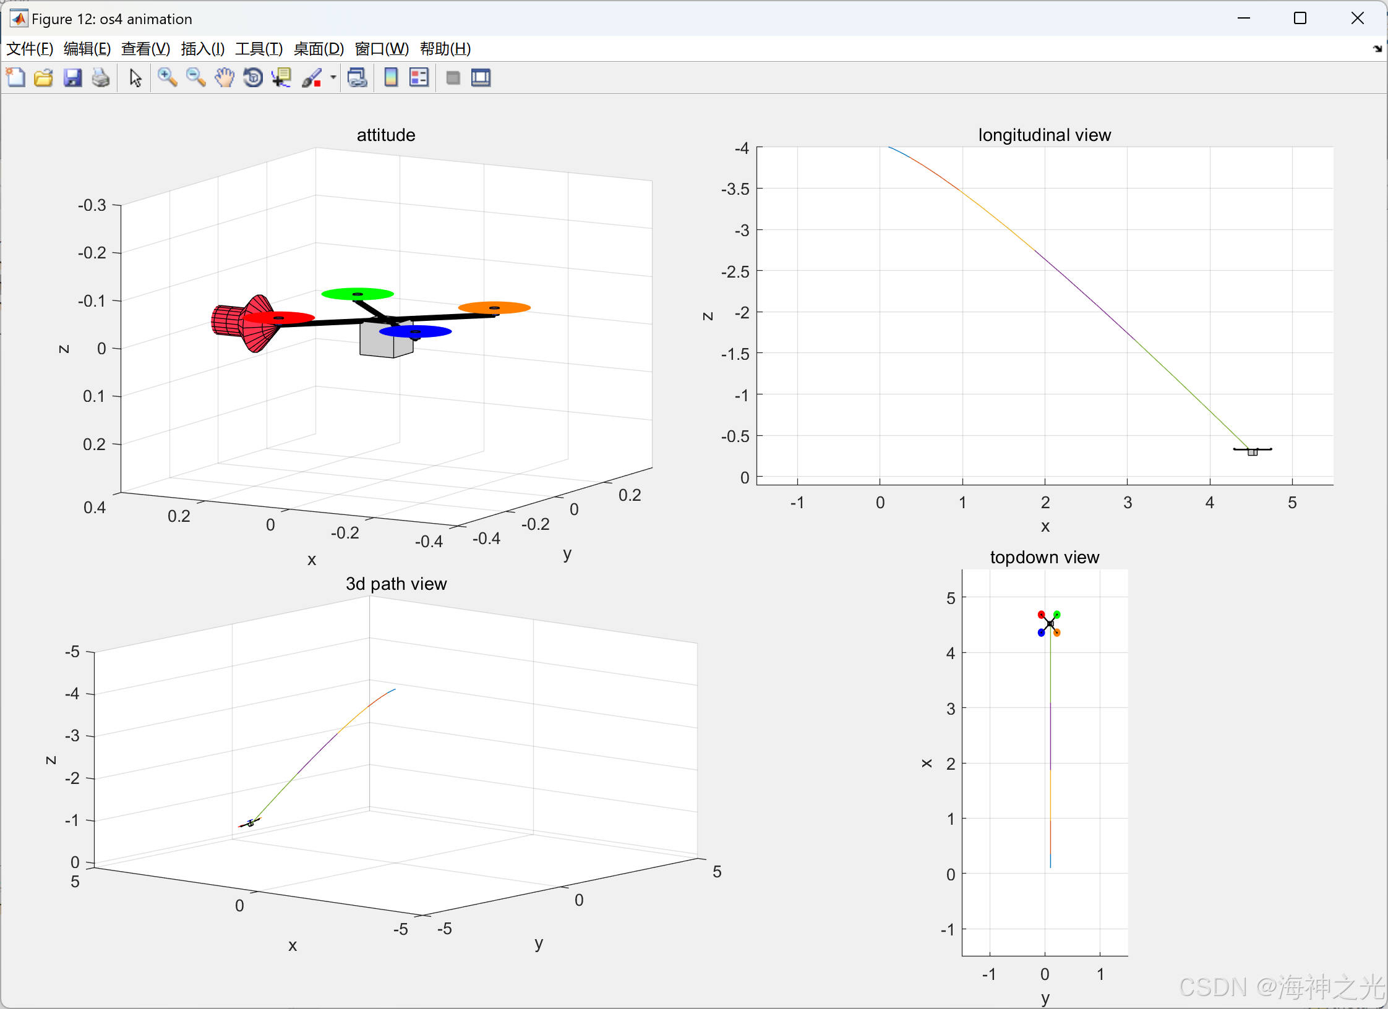Toggle the Edit Plot arrow tool

[x=135, y=78]
